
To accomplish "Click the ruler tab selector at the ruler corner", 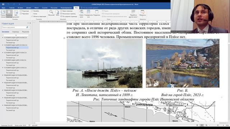I will (33, 22).
